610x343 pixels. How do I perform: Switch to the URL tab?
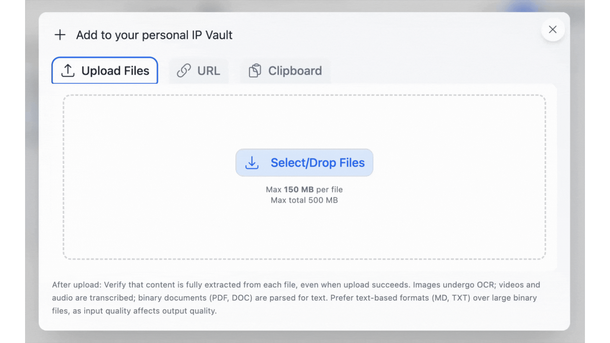tap(199, 71)
